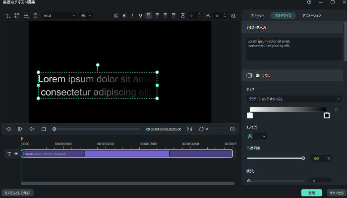Stop the preview playback
Viewport: 347px width, 198px height.
(44, 129)
